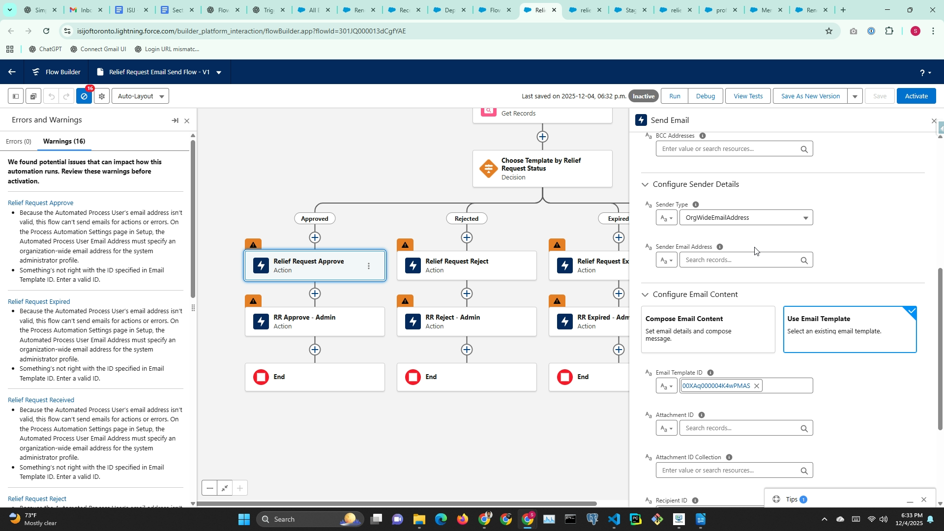Select the Use Email Template option
Screen dimensions: 944x531
(850, 329)
